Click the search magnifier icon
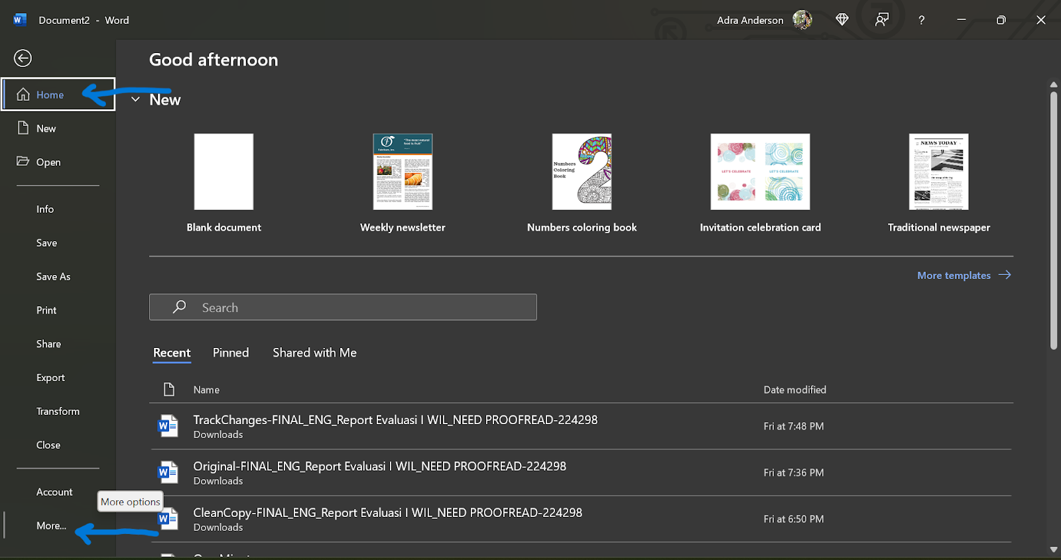This screenshot has width=1061, height=560. tap(179, 307)
